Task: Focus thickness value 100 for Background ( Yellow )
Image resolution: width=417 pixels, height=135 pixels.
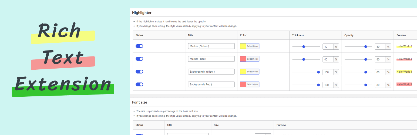Action: click(328, 72)
